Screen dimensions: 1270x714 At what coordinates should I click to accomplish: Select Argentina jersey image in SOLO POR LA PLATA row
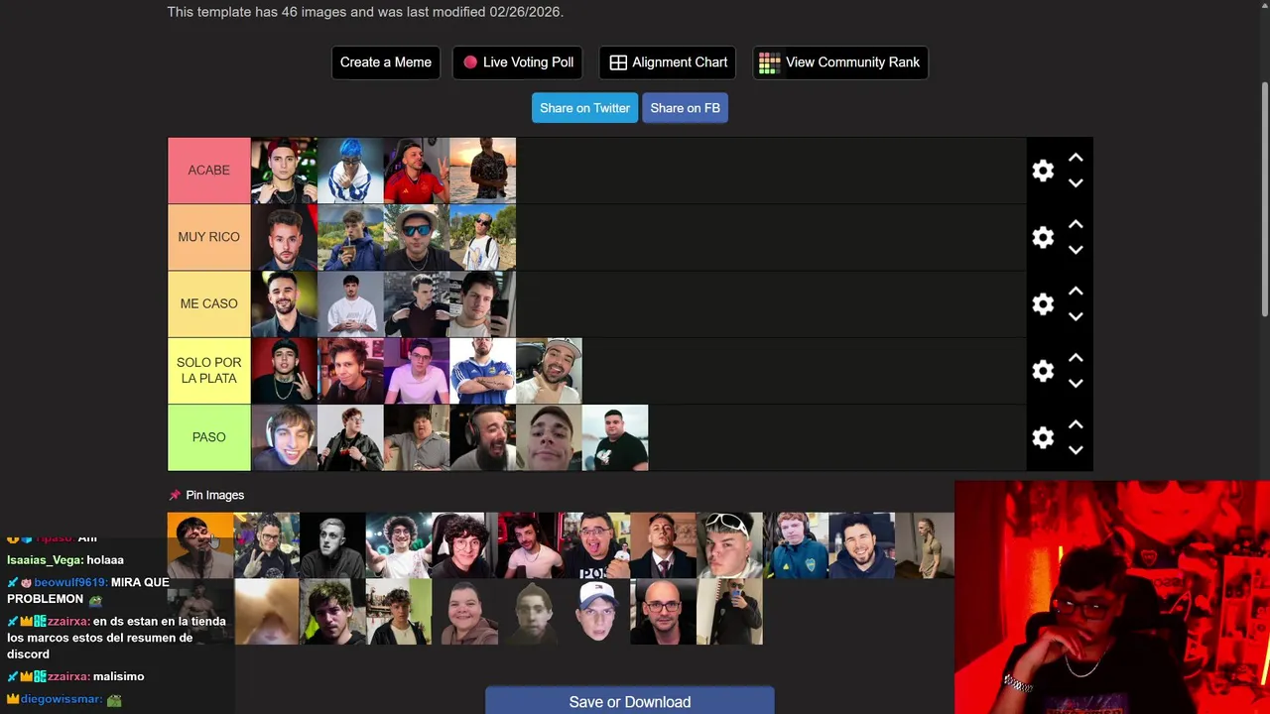tap(482, 371)
